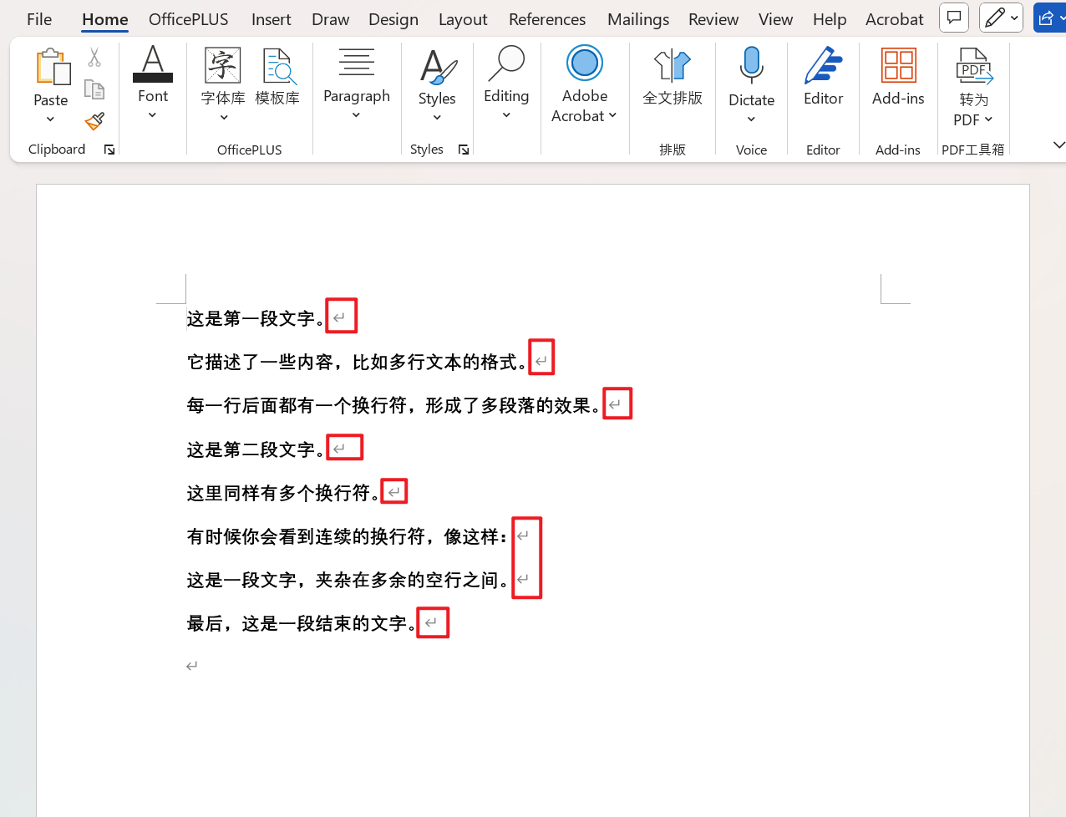The height and width of the screenshot is (817, 1066).
Task: Open the Editor proofing tool
Action: click(x=824, y=77)
